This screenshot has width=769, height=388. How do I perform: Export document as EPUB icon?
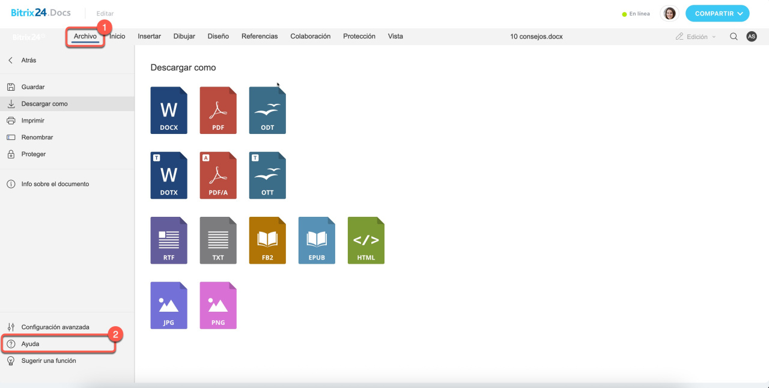click(x=317, y=240)
